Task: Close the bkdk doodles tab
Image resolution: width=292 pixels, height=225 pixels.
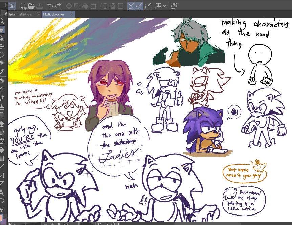Action: click(x=72, y=14)
